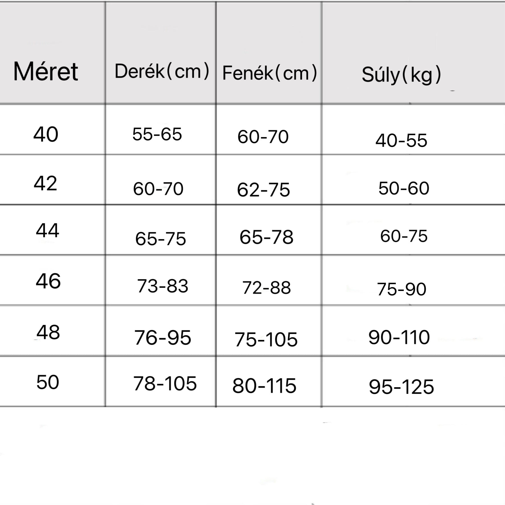Select size 48 cell
The height and width of the screenshot is (505, 505).
tap(48, 332)
